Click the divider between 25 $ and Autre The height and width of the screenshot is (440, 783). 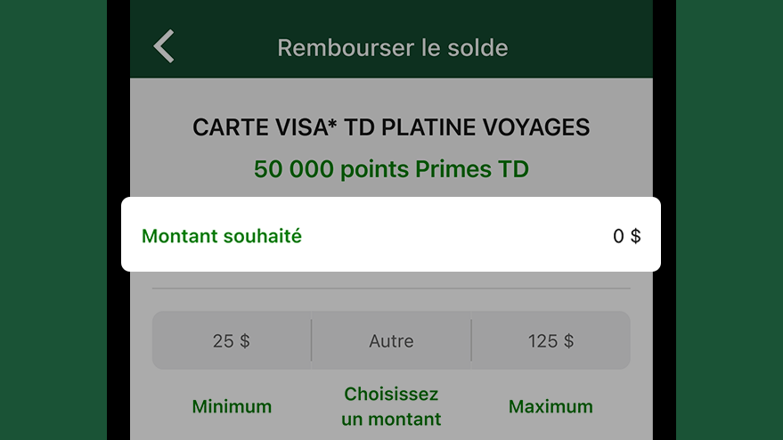click(x=312, y=340)
